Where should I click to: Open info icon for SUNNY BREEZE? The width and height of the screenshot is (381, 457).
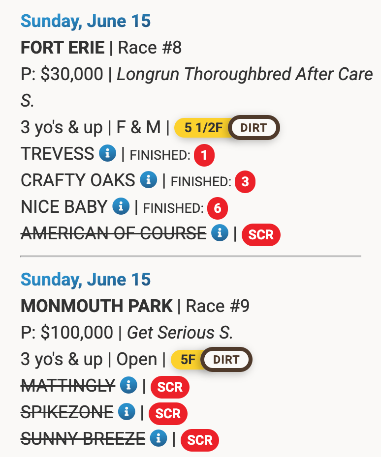(x=159, y=438)
